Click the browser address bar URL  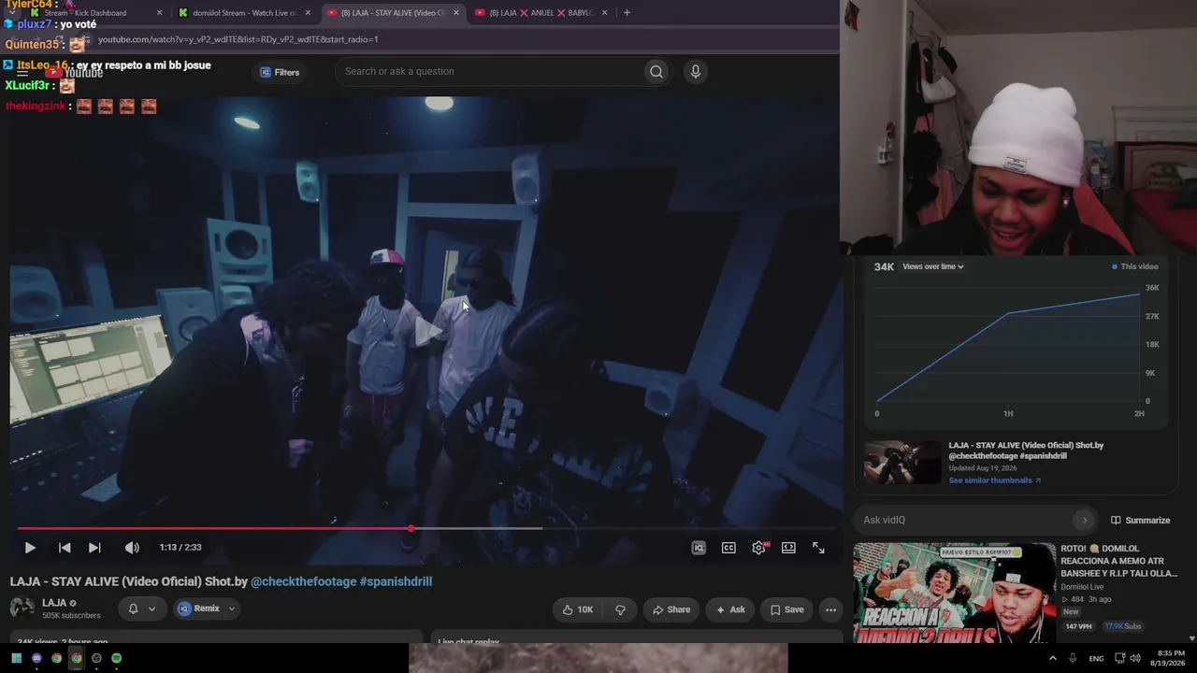(238, 39)
